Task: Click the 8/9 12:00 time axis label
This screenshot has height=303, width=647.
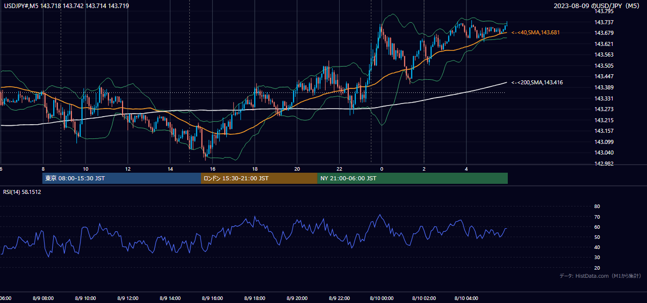Action: pos(128,298)
